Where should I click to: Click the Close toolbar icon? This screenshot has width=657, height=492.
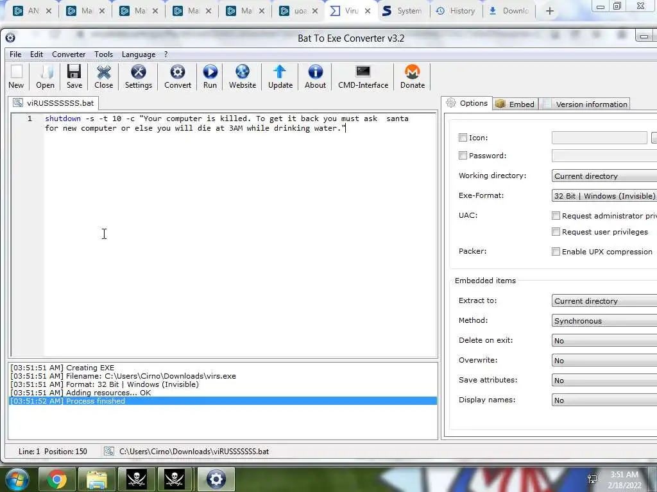coord(103,77)
